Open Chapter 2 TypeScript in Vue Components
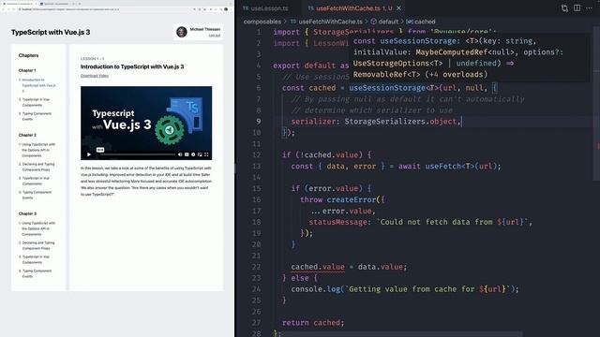 36,181
